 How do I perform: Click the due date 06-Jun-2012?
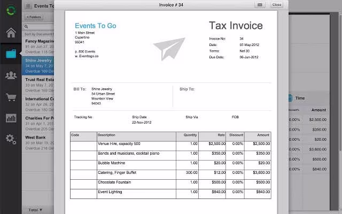click(249, 57)
